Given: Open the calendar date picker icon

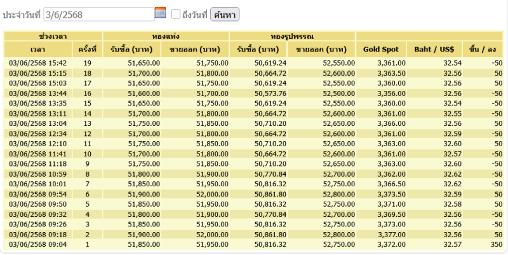Looking at the screenshot, I should coord(160,13).
